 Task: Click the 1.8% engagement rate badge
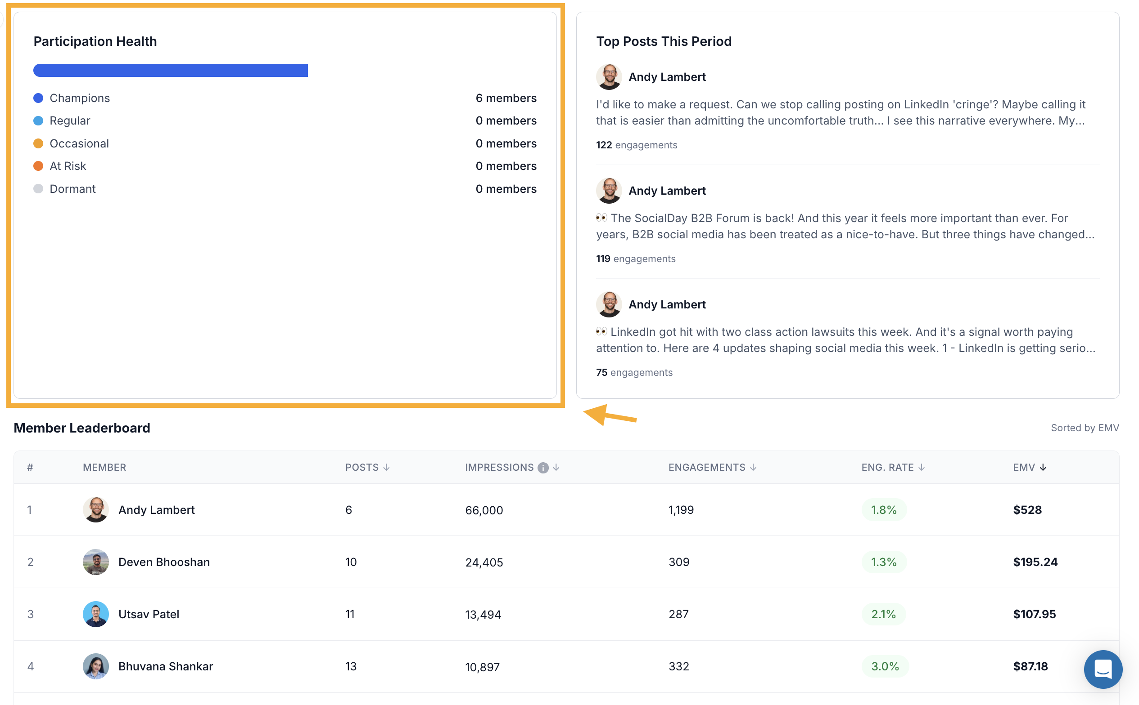click(x=884, y=509)
